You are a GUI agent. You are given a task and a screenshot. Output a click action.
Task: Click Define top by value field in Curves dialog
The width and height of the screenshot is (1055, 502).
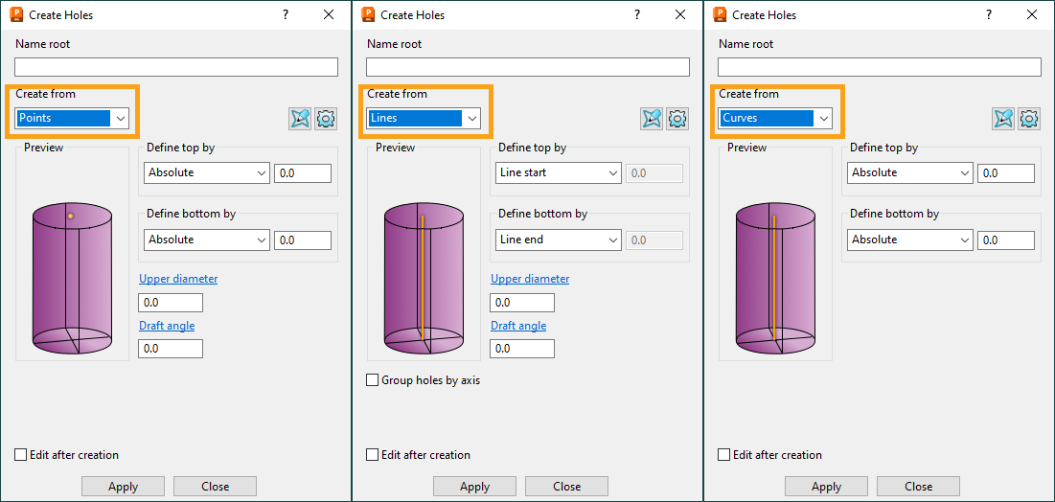[1006, 173]
